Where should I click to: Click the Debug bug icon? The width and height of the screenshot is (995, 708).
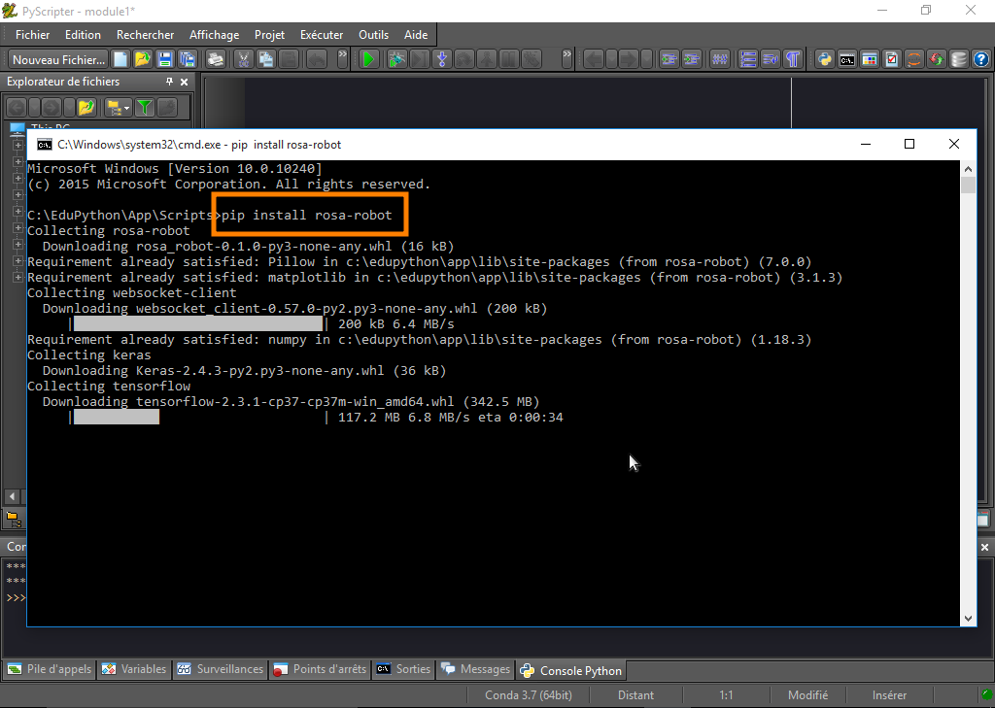[396, 59]
